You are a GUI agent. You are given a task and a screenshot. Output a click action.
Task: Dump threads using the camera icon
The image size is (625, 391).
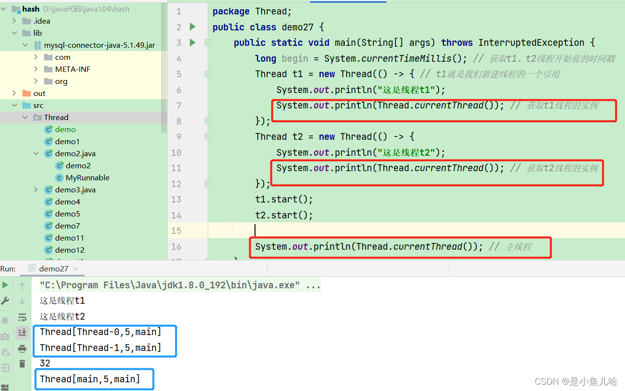(x=5, y=337)
